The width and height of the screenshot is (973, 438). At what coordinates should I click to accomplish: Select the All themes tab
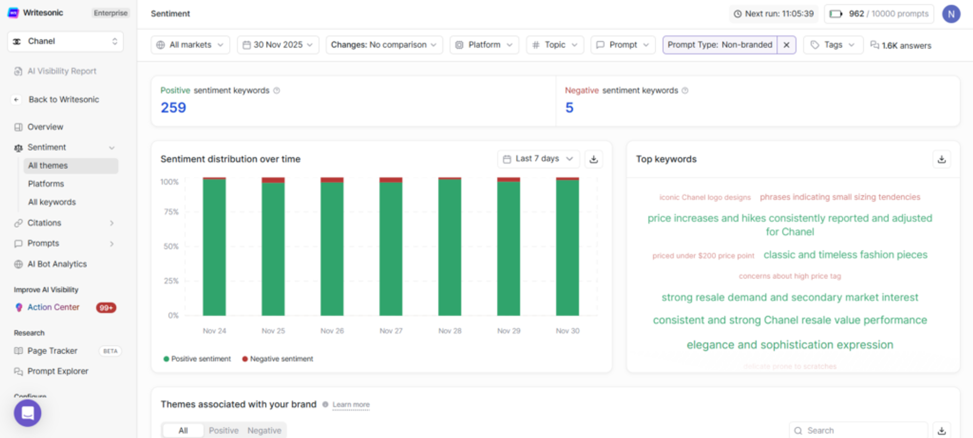click(x=183, y=430)
